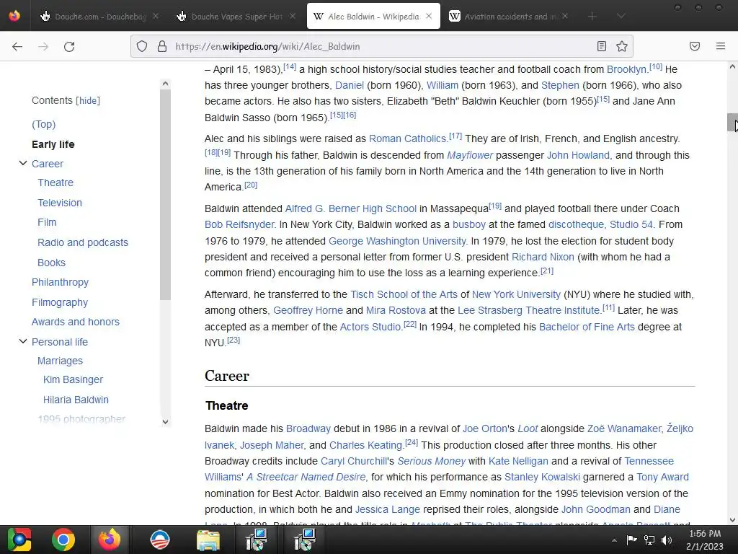Jump to (Top) in contents
Viewport: 738px width, 554px height.
pos(44,124)
